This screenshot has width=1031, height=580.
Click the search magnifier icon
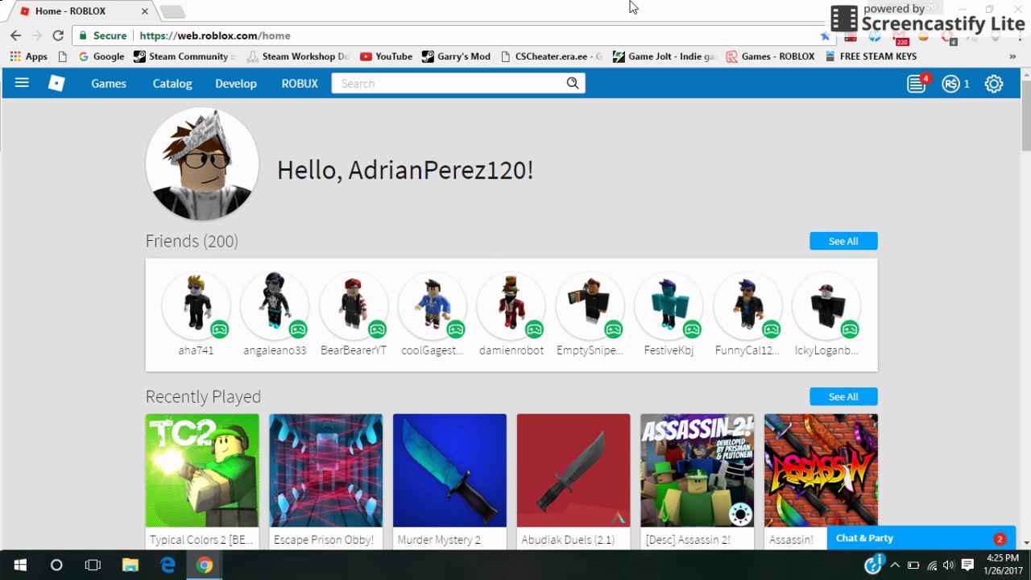click(573, 83)
